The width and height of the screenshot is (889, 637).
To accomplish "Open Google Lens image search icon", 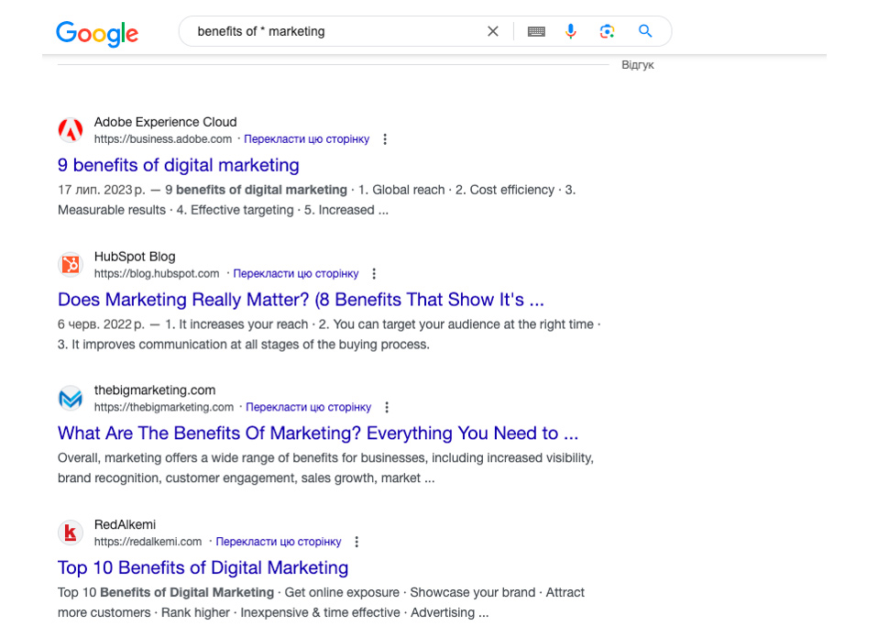I will coord(607,31).
